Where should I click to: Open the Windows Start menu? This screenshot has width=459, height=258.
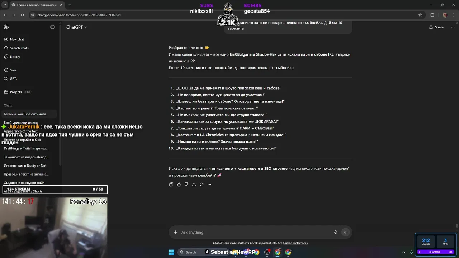point(171,252)
